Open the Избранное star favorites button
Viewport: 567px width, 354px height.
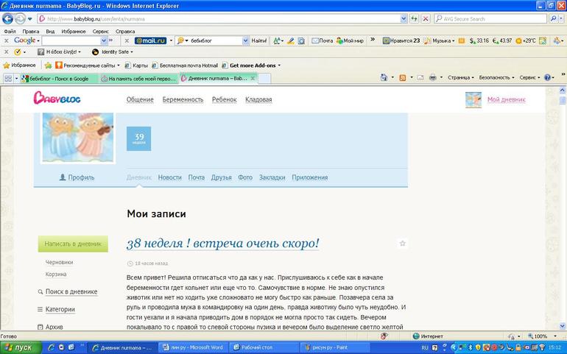point(20,66)
